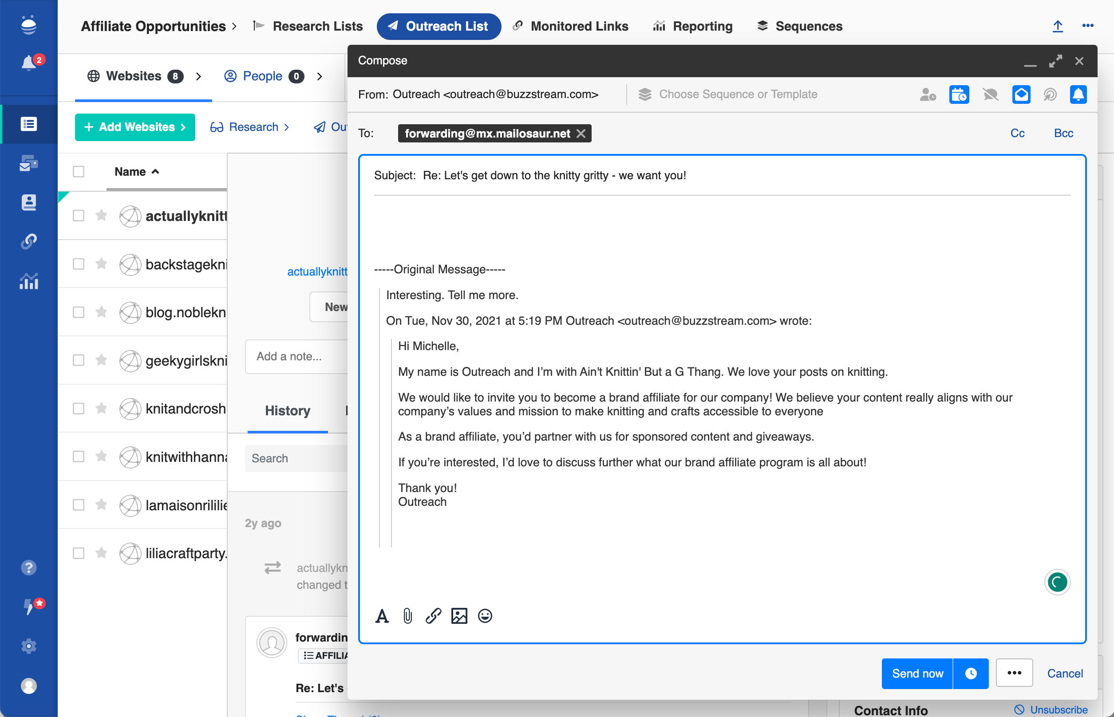Open the People tab
This screenshot has height=717, width=1114.
[263, 76]
